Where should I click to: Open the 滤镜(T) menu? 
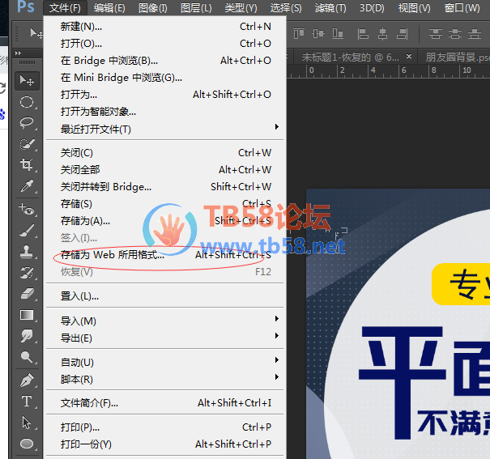click(x=330, y=7)
